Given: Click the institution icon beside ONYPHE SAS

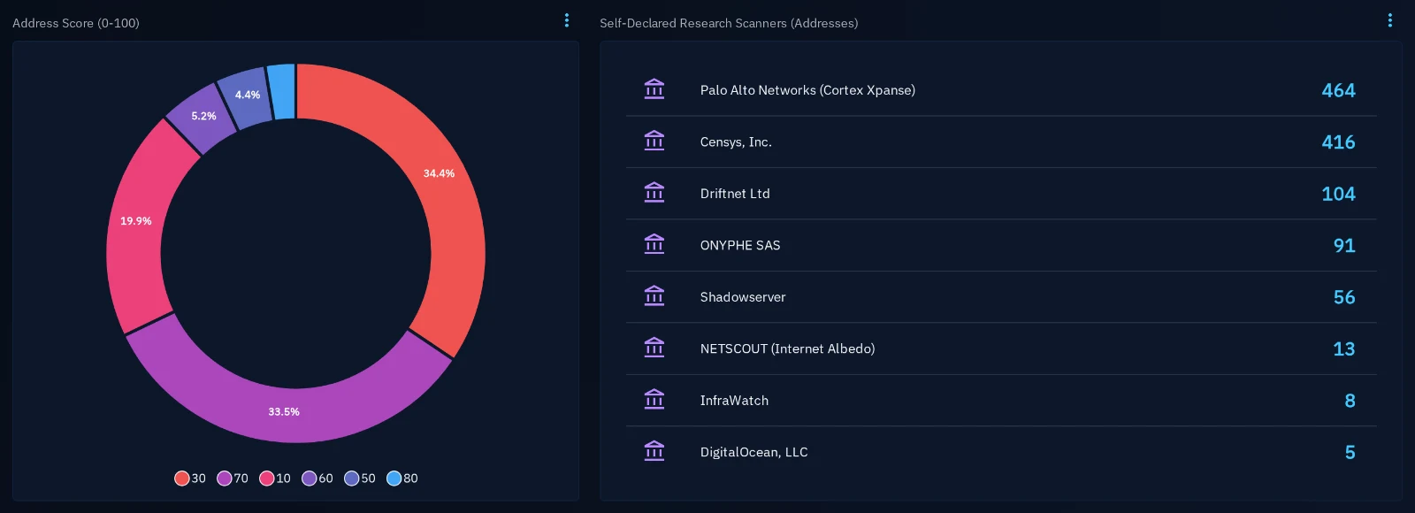Looking at the screenshot, I should tap(654, 244).
